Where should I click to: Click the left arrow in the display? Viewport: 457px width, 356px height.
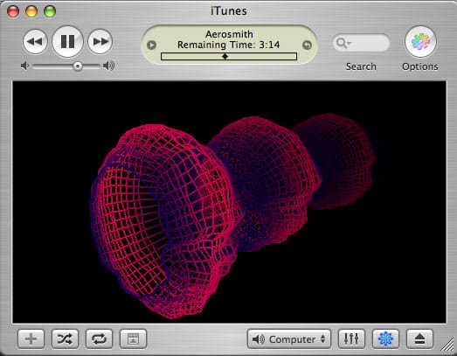tap(151, 45)
